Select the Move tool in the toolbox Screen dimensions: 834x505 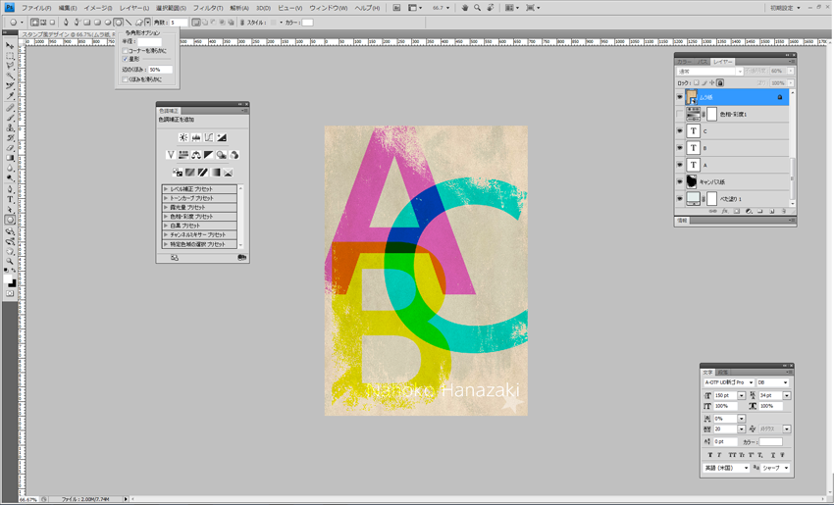[x=10, y=45]
